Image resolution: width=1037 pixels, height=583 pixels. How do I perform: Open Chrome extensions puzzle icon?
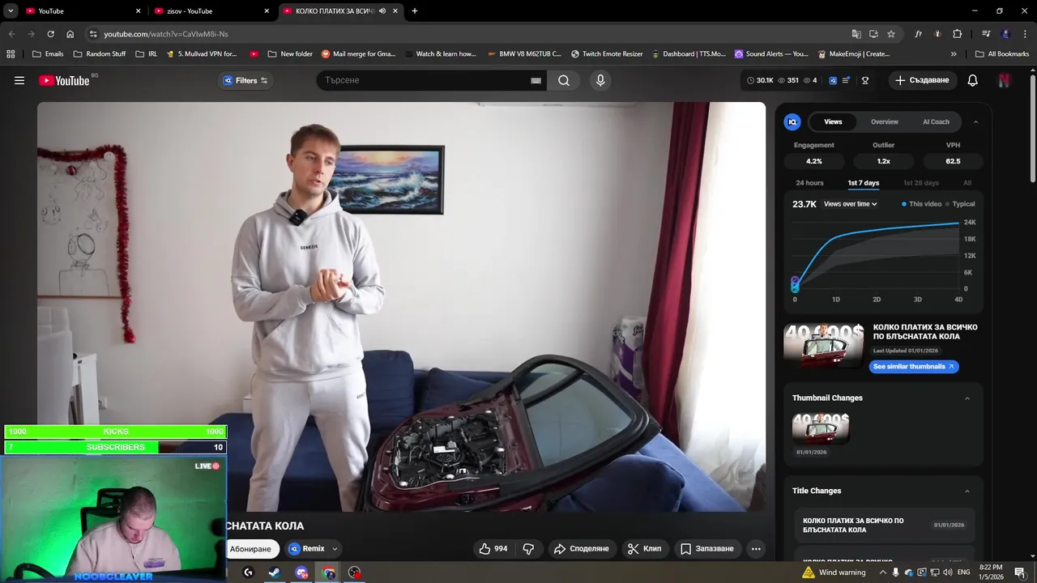958,34
